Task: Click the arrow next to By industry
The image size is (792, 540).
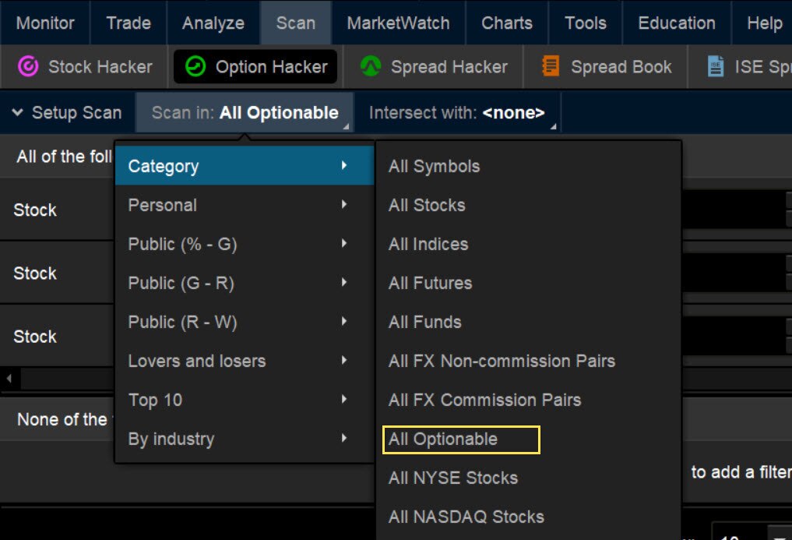Action: [x=344, y=438]
